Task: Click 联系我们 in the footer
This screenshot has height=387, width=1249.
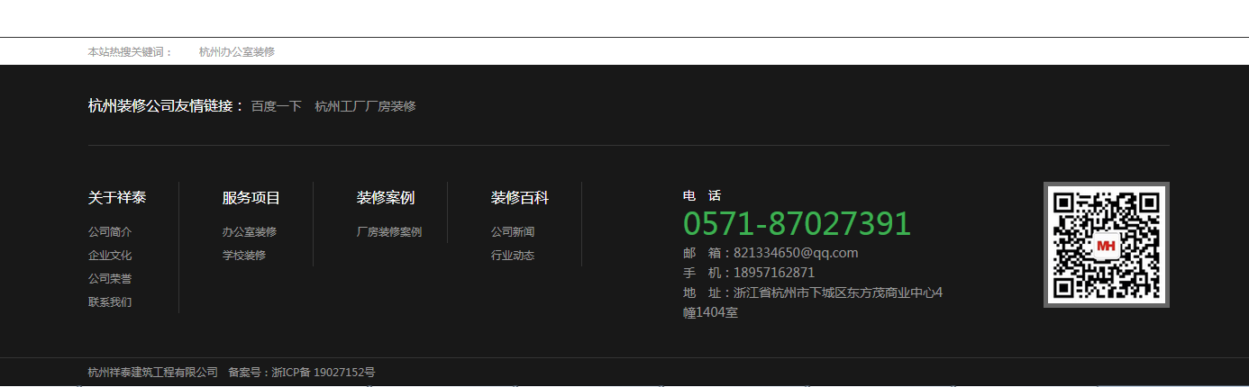Action: [x=110, y=302]
